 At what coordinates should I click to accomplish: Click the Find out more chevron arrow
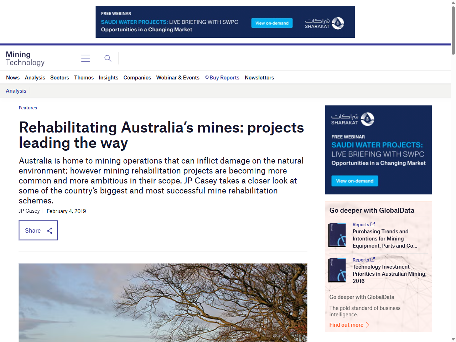[x=368, y=325]
